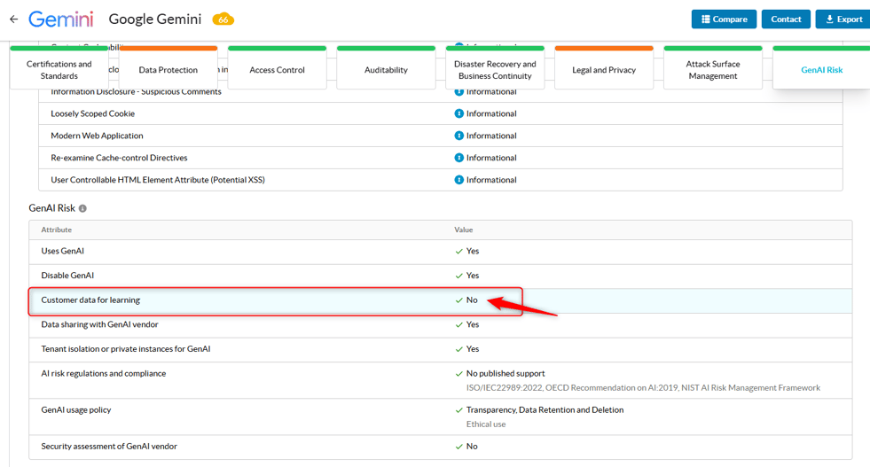Viewport: 870px width, 467px height.
Task: Click checkmark in Customer data for learning row
Action: 459,300
